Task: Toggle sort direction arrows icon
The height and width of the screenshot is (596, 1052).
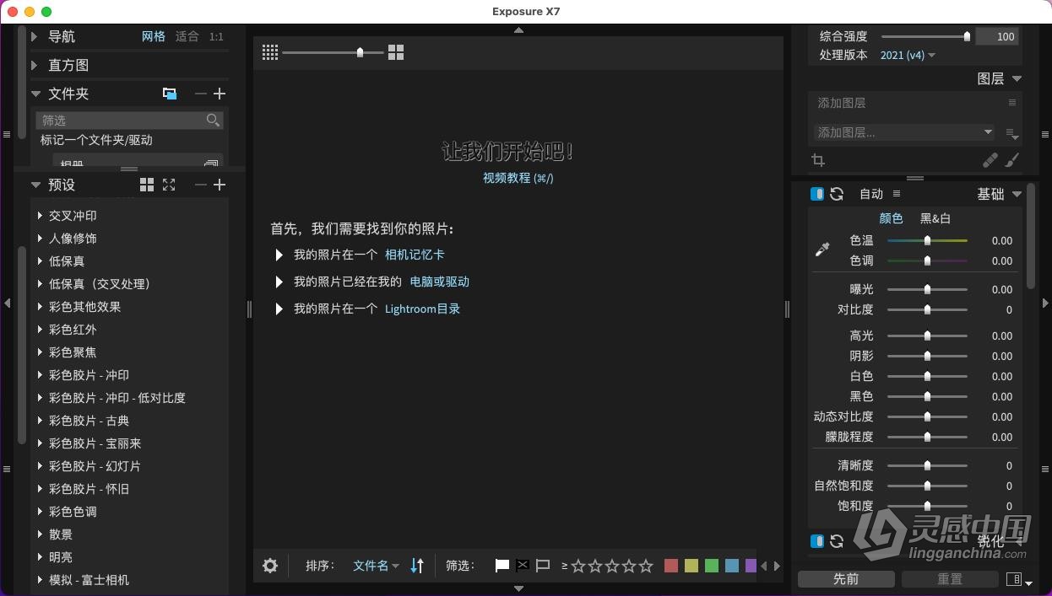Action: pos(417,566)
